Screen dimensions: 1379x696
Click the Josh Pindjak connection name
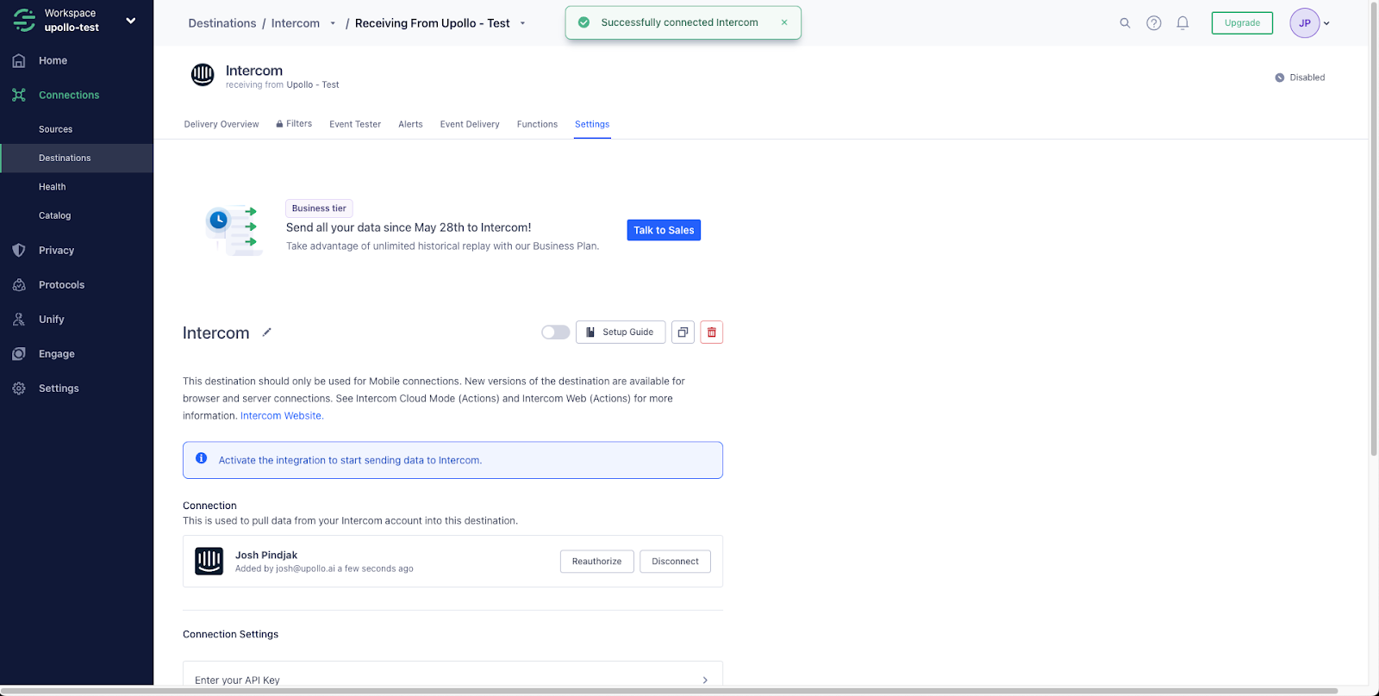(266, 556)
